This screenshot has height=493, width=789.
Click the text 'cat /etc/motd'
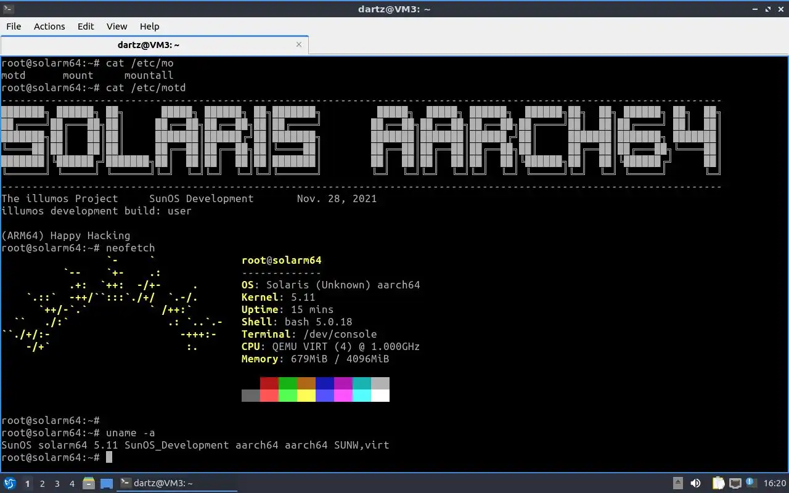click(x=145, y=88)
